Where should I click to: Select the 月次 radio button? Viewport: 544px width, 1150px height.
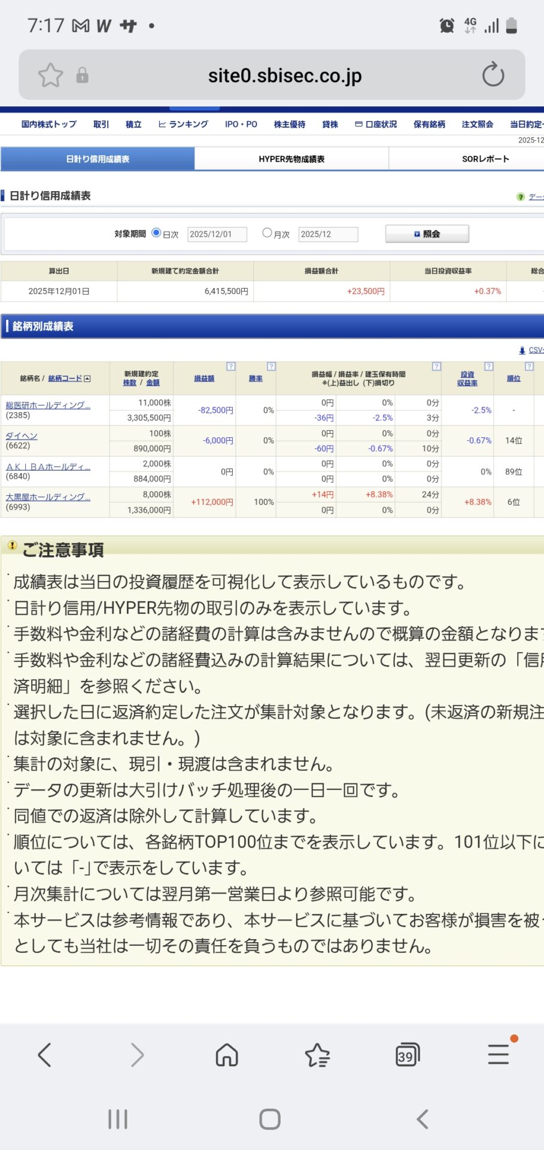(268, 233)
